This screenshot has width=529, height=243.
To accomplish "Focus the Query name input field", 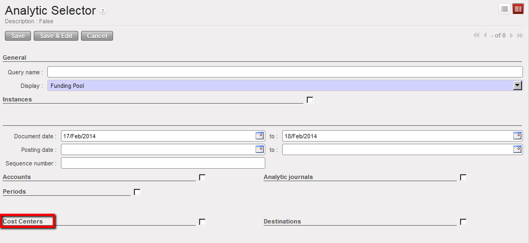I will (285, 72).
